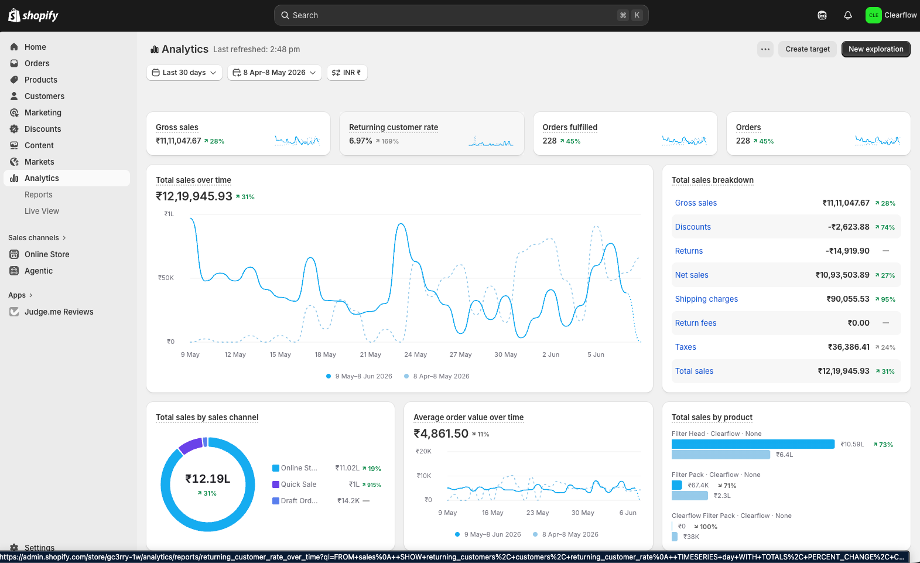Click the sales channel donut chart
This screenshot has height=563, width=920.
(208, 484)
